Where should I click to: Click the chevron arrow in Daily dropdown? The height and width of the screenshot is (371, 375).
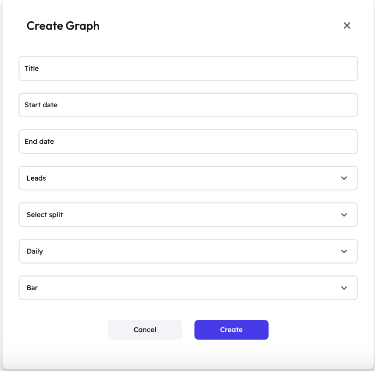344,252
